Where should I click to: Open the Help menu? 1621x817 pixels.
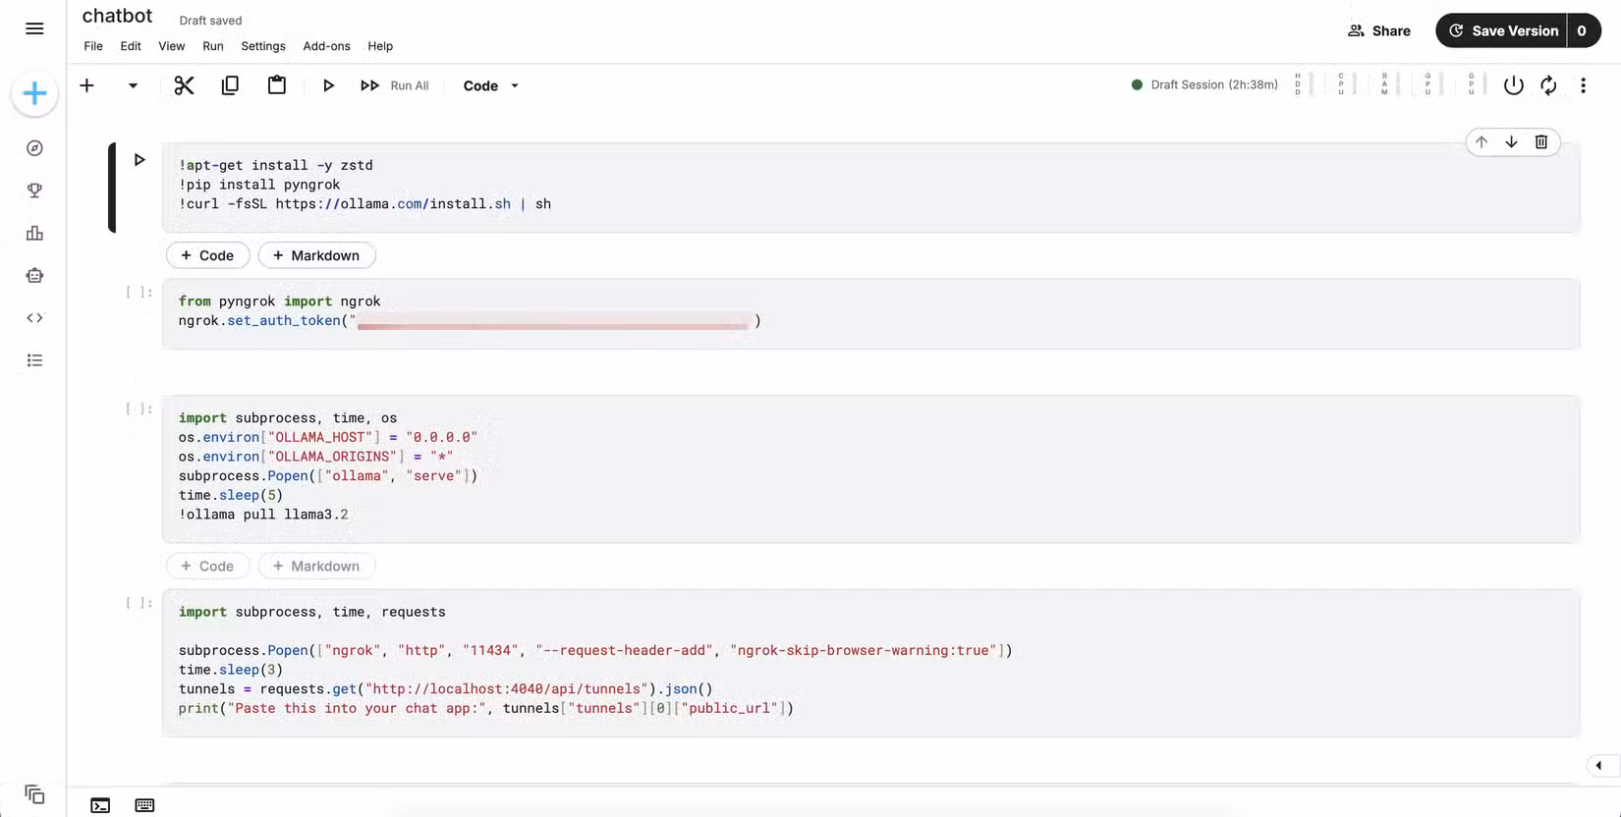[380, 46]
